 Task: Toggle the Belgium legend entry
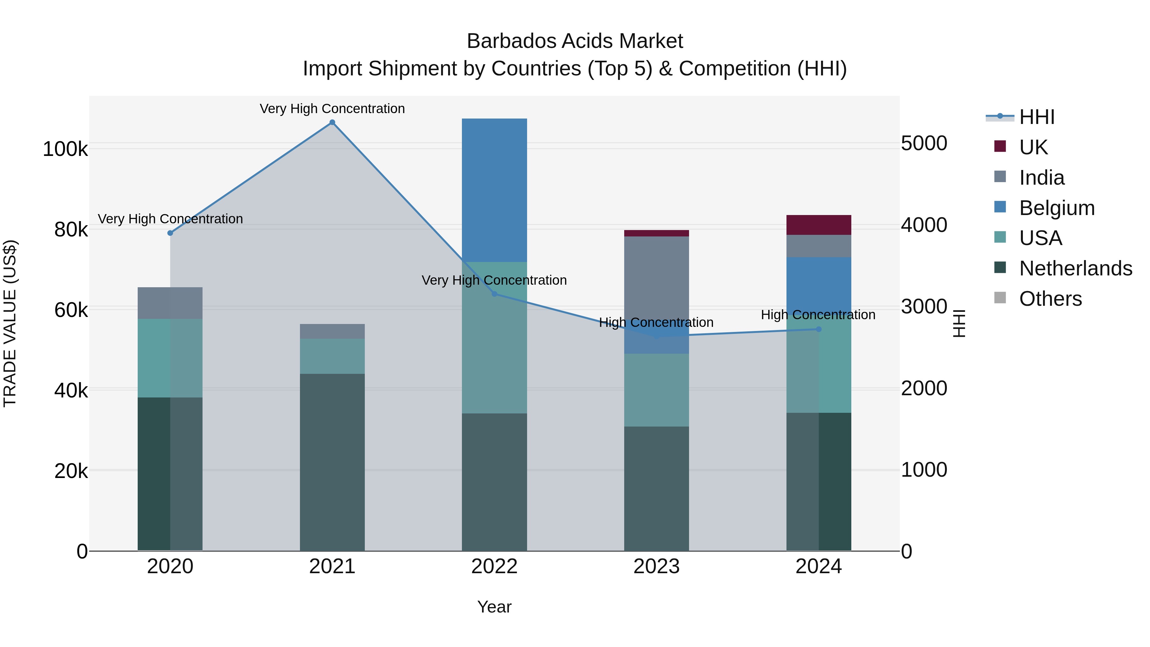[x=1044, y=208]
